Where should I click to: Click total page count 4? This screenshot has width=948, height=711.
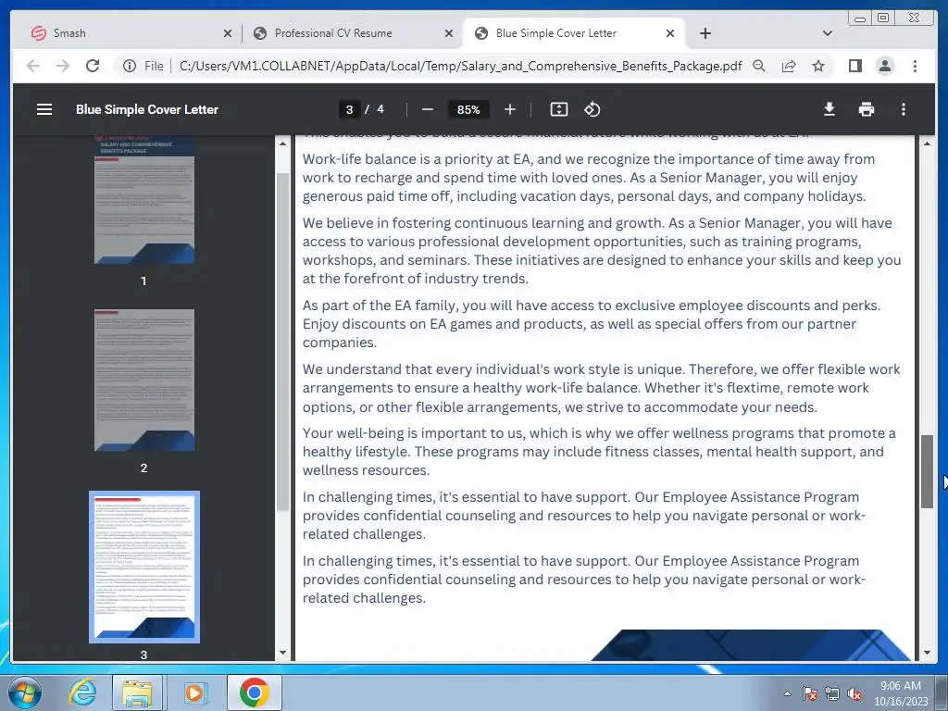[380, 109]
